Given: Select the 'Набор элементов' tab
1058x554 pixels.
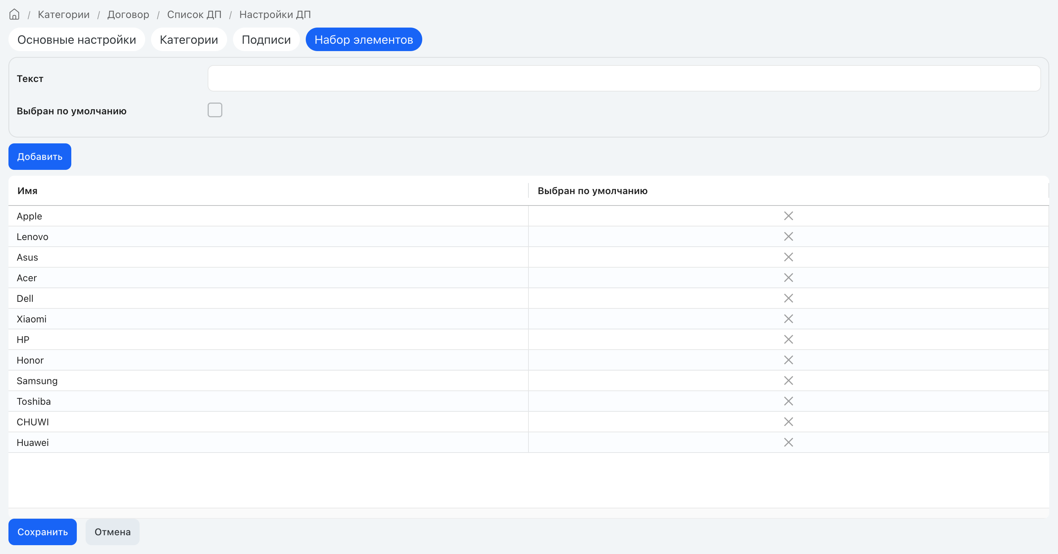Looking at the screenshot, I should 364,39.
